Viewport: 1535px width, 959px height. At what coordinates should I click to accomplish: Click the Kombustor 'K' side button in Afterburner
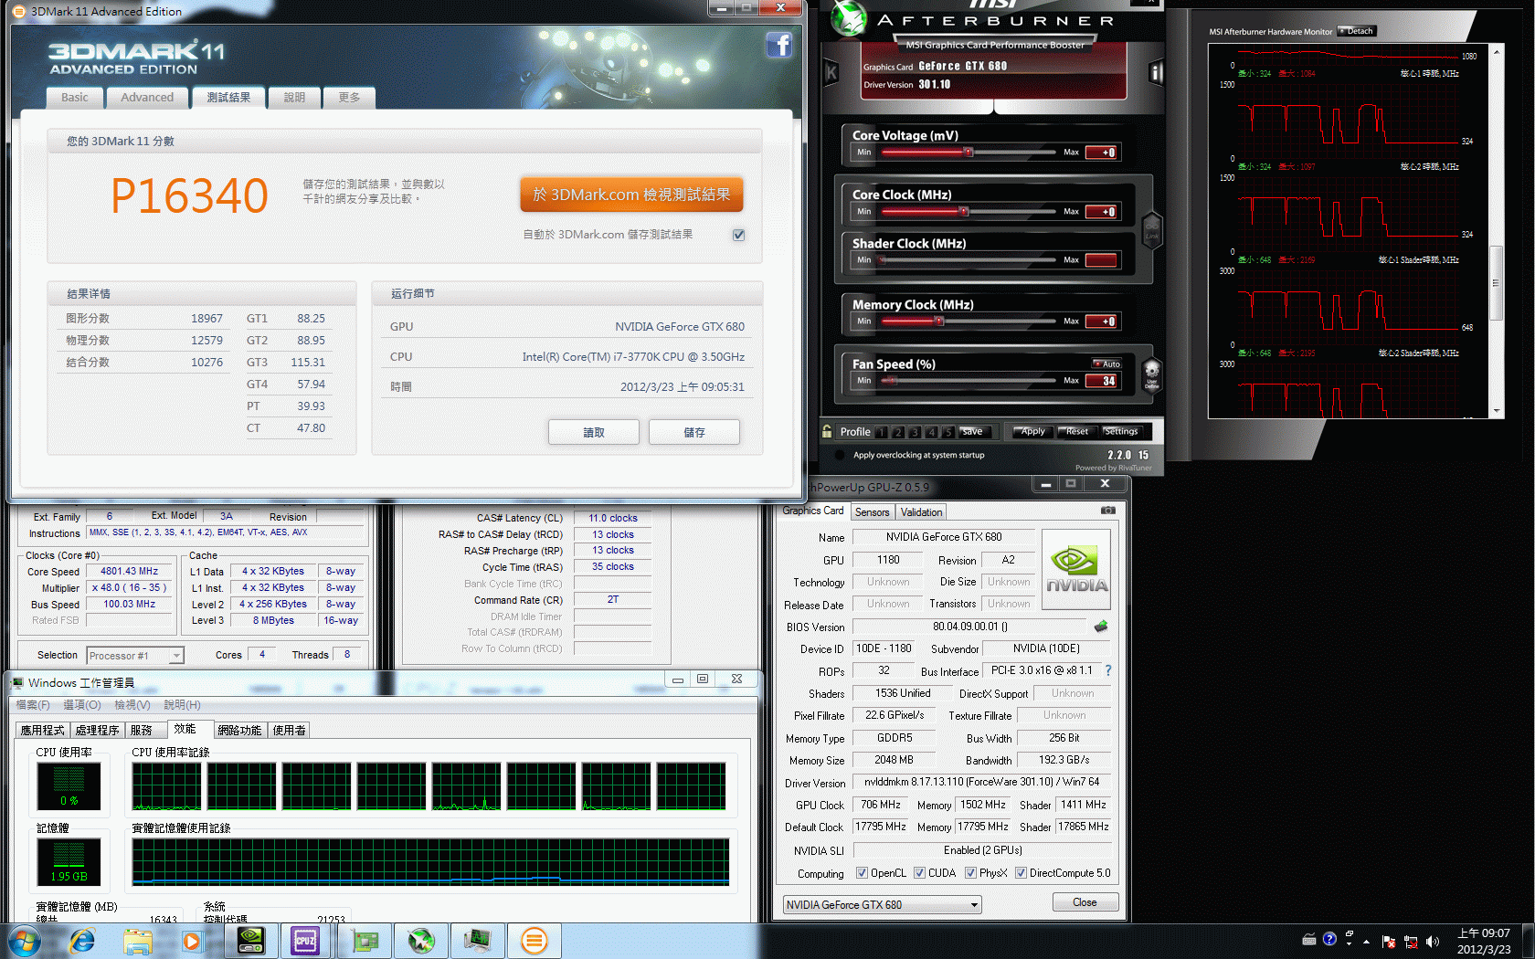pyautogui.click(x=831, y=72)
